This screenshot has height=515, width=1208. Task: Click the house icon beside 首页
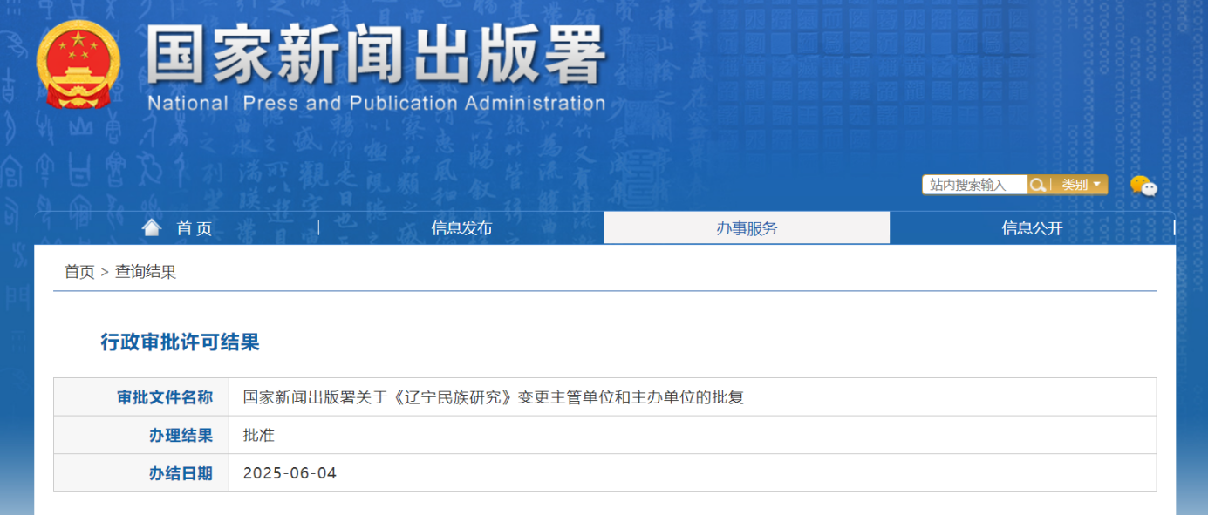[152, 228]
